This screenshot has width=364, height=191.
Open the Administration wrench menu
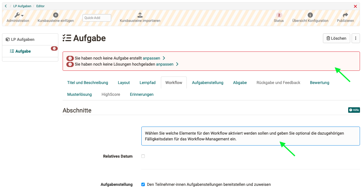[19, 15]
